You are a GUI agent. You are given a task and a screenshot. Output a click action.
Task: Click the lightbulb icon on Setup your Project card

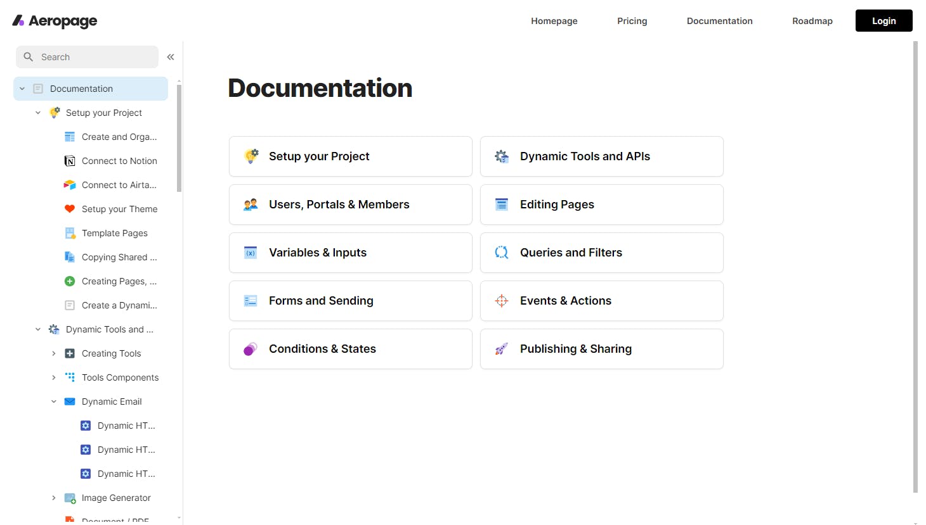(251, 156)
